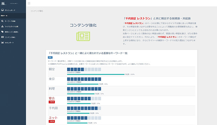This screenshot has width=217, height=125.
Task: Click the teal co-occurrence bar for 個室
Action: (96, 74)
